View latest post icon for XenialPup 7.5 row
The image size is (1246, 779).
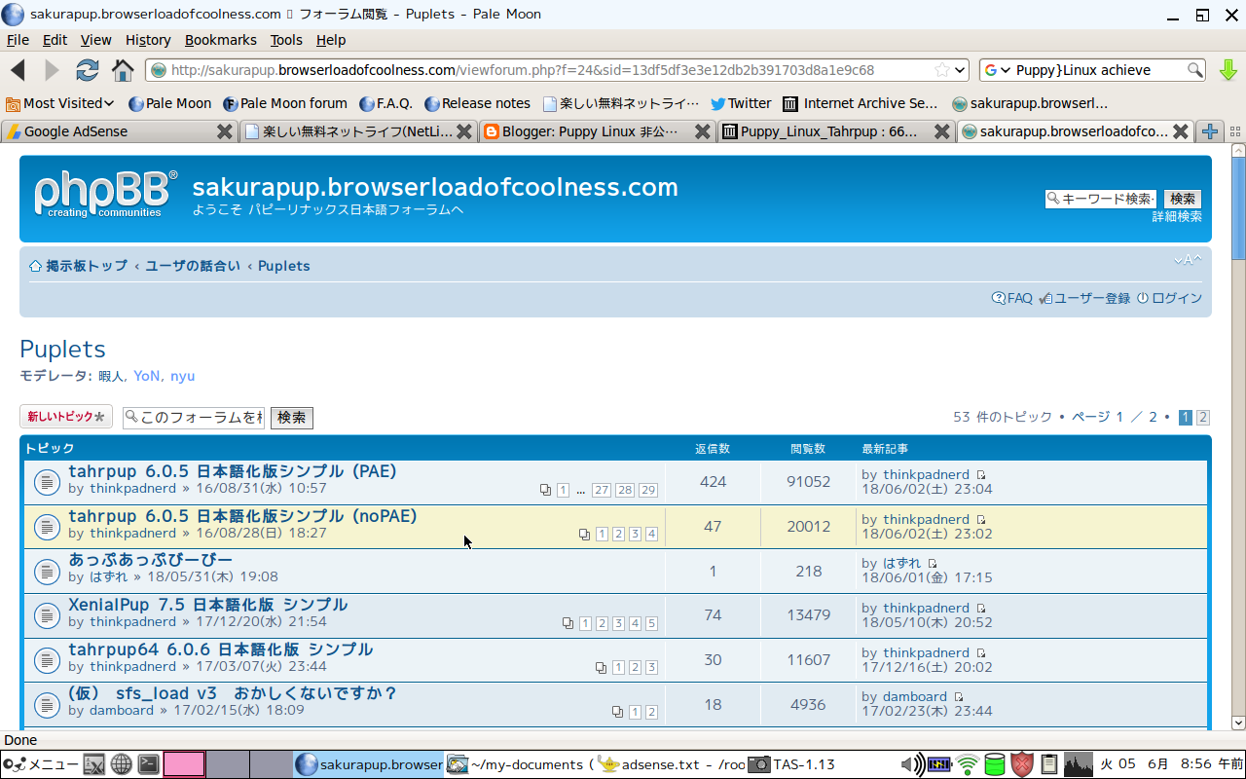(x=981, y=609)
